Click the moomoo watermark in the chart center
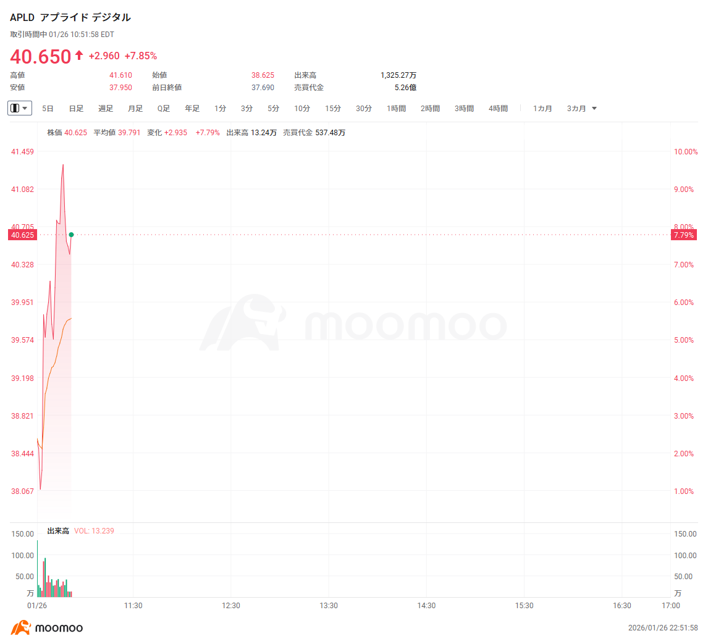708x644 pixels. [x=353, y=323]
